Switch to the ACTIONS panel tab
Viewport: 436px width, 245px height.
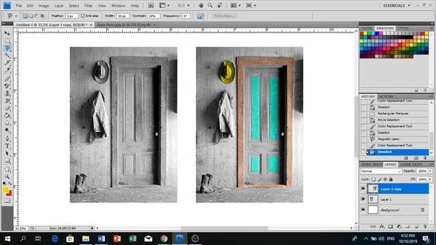386,97
